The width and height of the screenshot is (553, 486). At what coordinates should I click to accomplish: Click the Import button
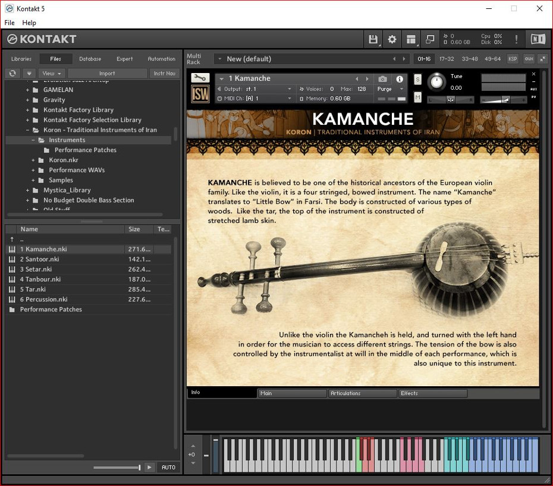(x=107, y=73)
